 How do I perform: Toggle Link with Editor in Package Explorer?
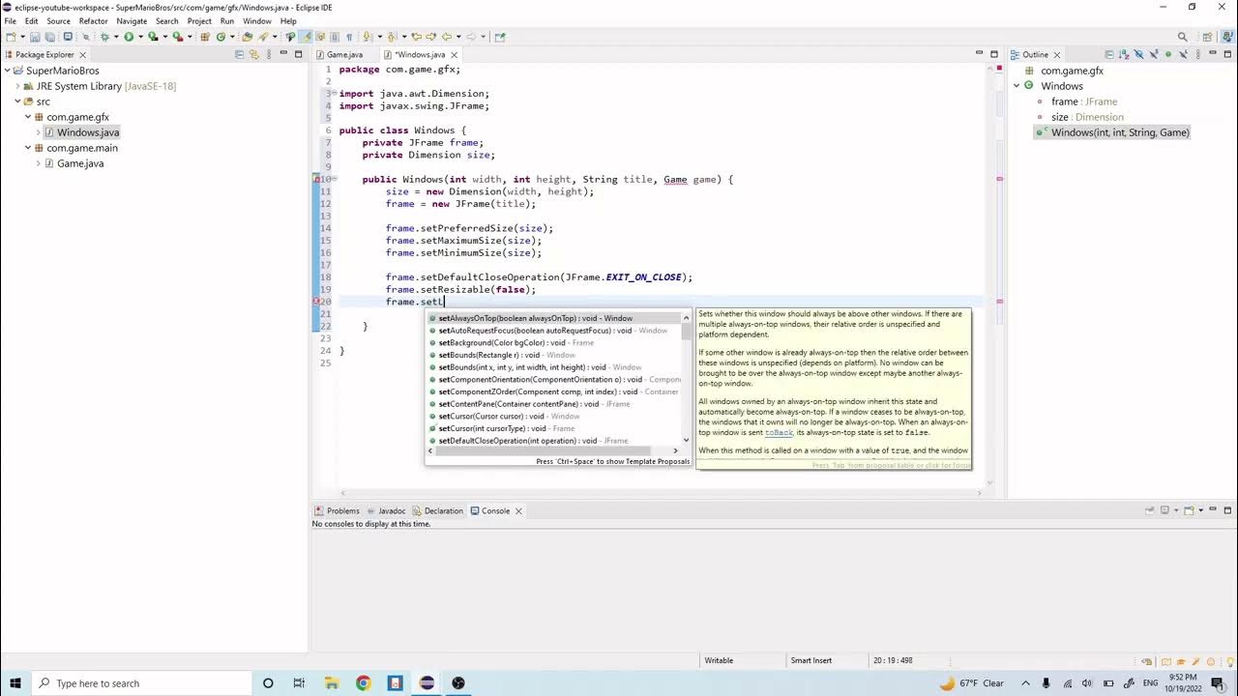(253, 54)
